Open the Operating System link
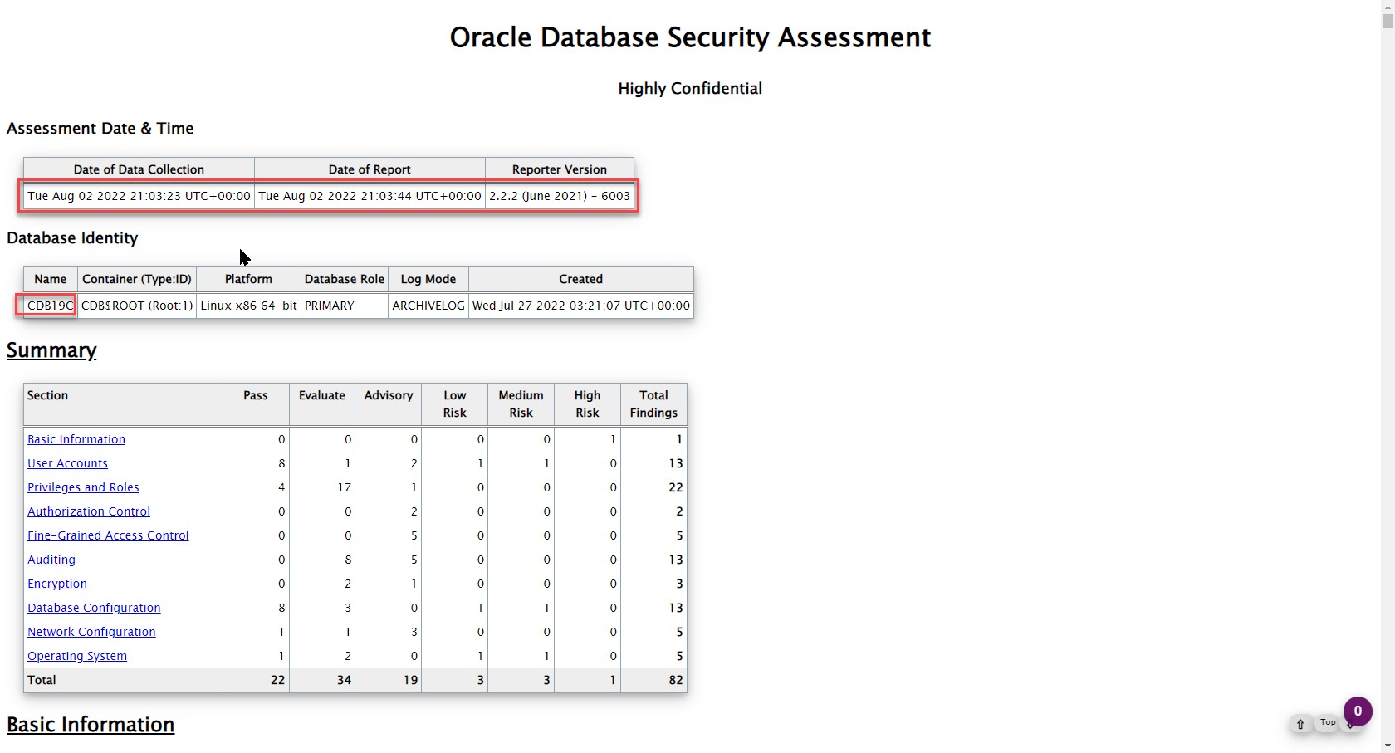Screen dimensions: 1395x753 tap(77, 656)
